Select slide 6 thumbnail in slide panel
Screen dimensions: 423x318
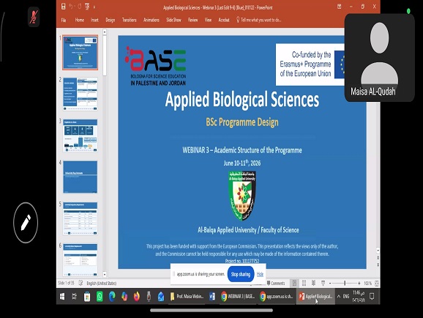tap(80, 259)
